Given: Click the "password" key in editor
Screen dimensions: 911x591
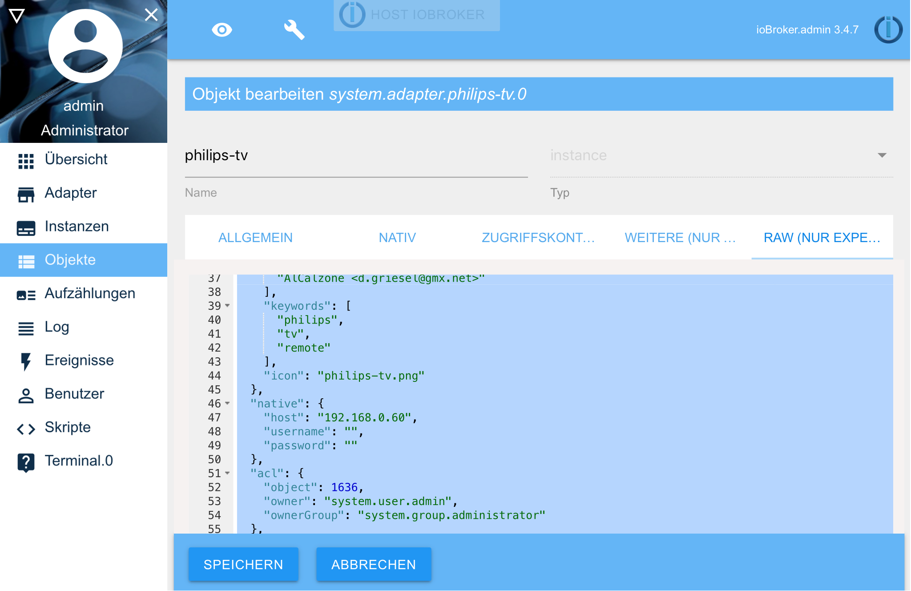Looking at the screenshot, I should coord(297,445).
